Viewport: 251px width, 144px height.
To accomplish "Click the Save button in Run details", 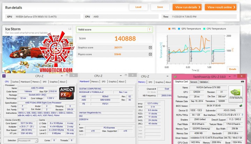I will [160, 7].
